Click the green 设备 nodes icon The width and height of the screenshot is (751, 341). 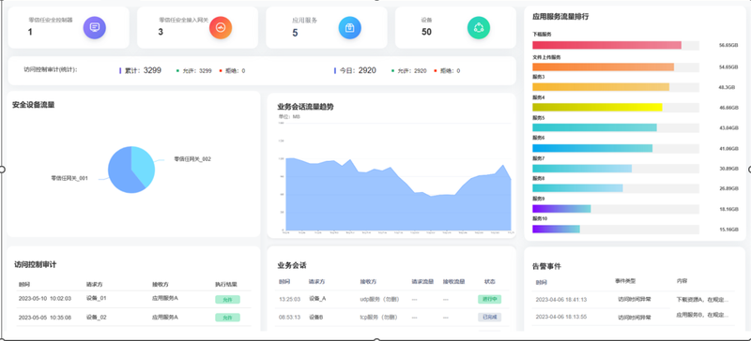pyautogui.click(x=479, y=27)
